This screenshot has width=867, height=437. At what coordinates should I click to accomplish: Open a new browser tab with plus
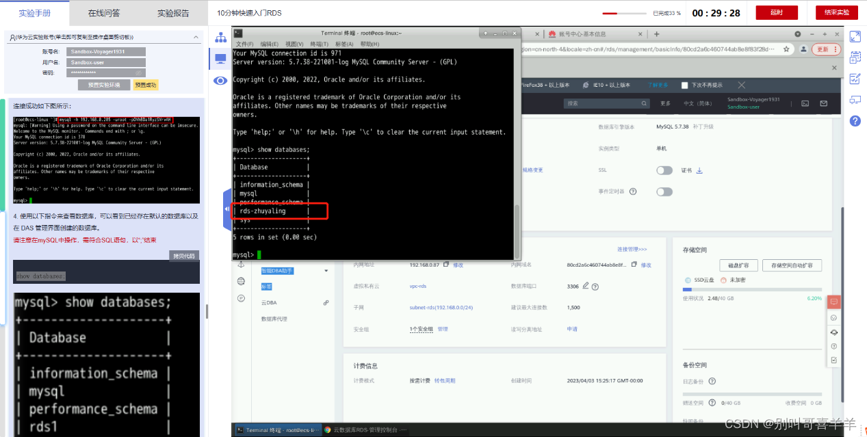(x=656, y=34)
